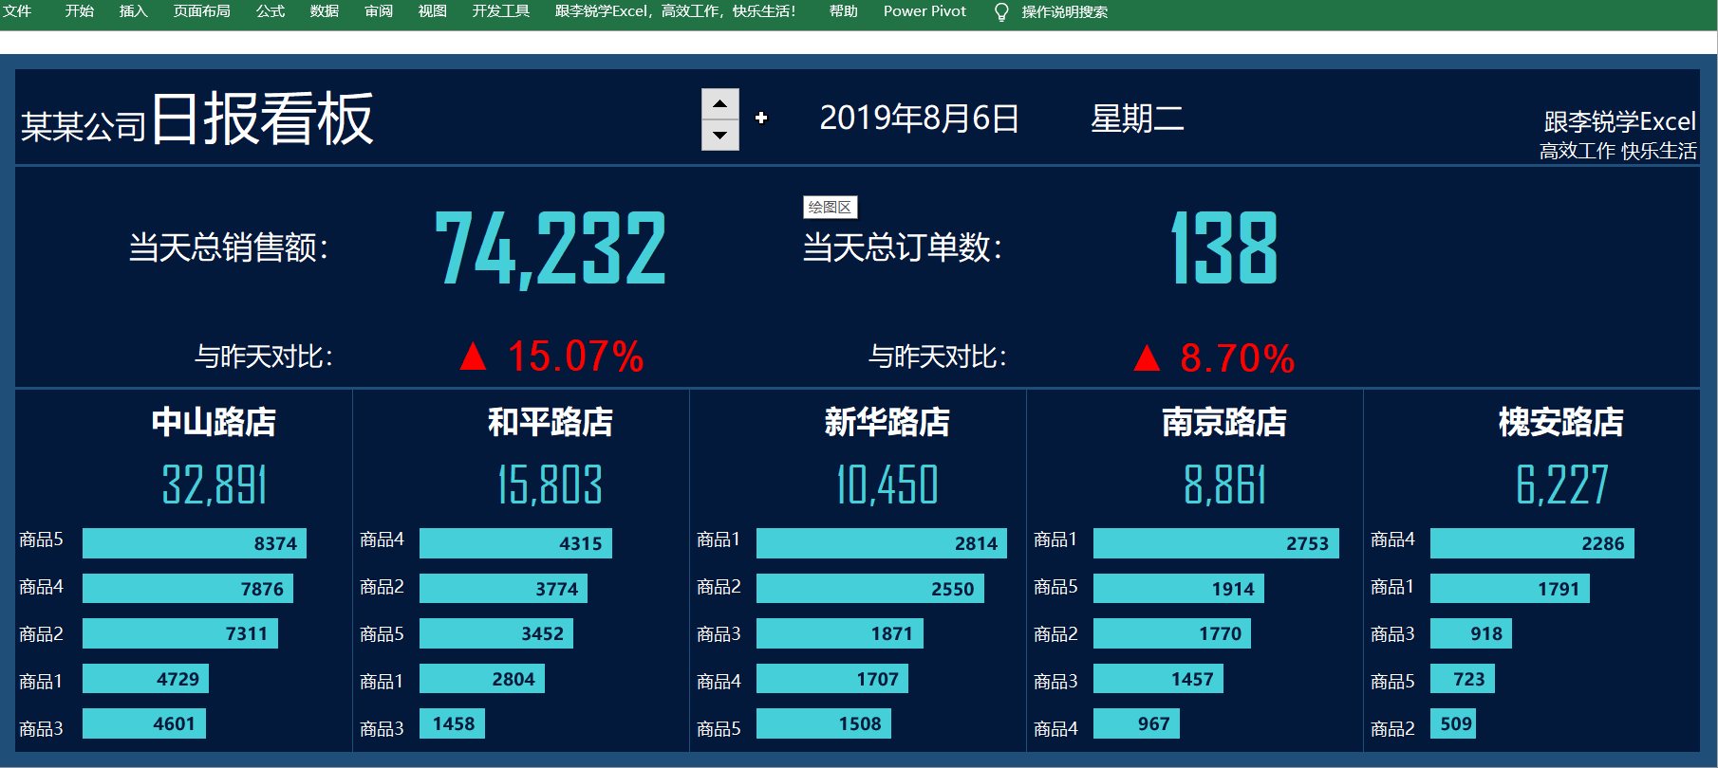Click 南京路店 total 8,861
This screenshot has width=1718, height=768.
[x=1225, y=485]
